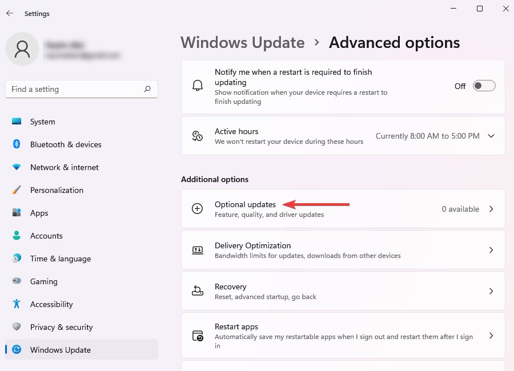This screenshot has height=371, width=514.
Task: Select System in the sidebar
Action: (82, 122)
